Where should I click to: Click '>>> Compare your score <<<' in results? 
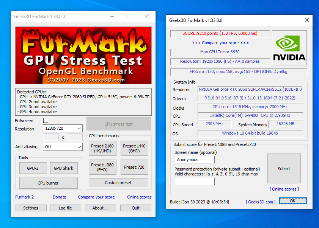pyautogui.click(x=220, y=43)
